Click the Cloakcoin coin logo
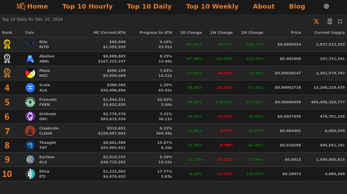The height and width of the screenshot is (194, 347). 30,131
